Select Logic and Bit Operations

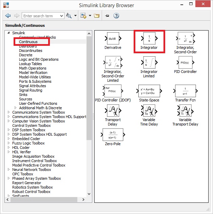click(x=39, y=59)
